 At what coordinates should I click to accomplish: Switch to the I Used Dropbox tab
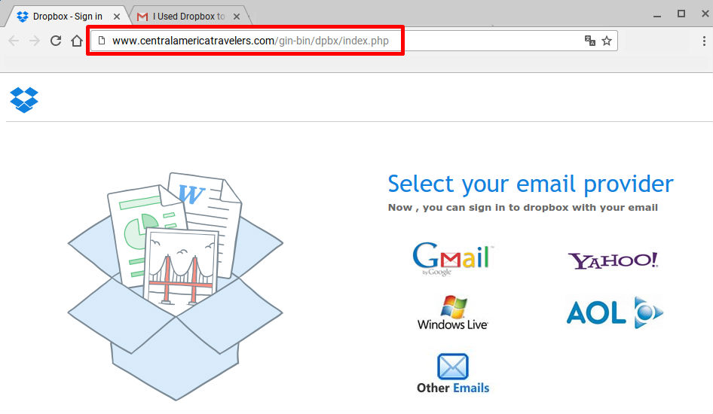click(188, 17)
